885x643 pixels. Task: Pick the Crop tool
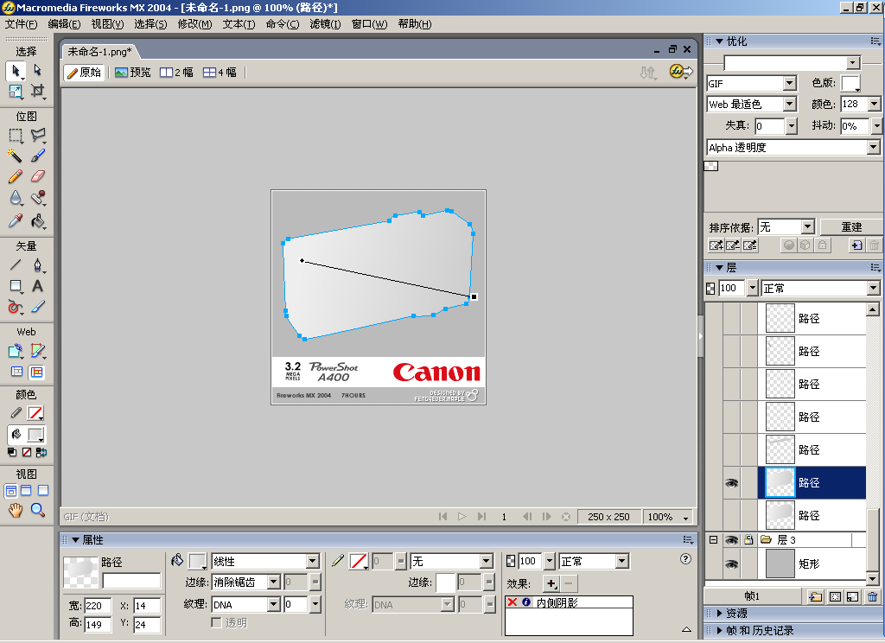(37, 91)
